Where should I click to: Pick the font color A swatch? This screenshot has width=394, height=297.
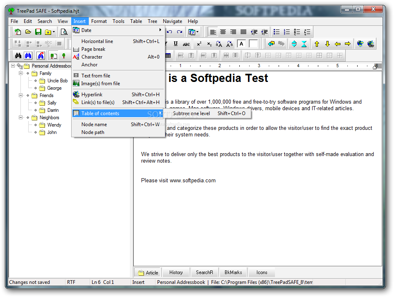241,44
